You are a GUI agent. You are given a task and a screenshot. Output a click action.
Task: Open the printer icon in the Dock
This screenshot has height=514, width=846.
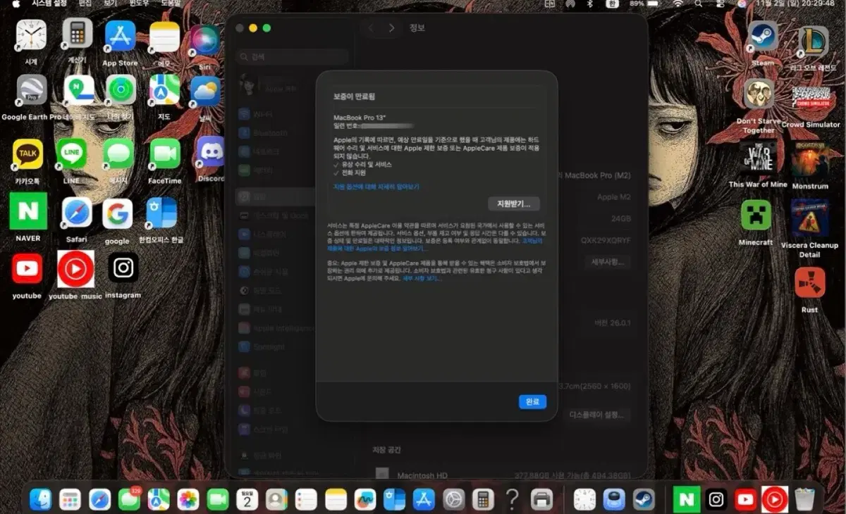541,499
